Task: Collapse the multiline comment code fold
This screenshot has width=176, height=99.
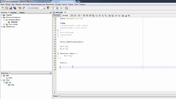Action: [x=58, y=30]
